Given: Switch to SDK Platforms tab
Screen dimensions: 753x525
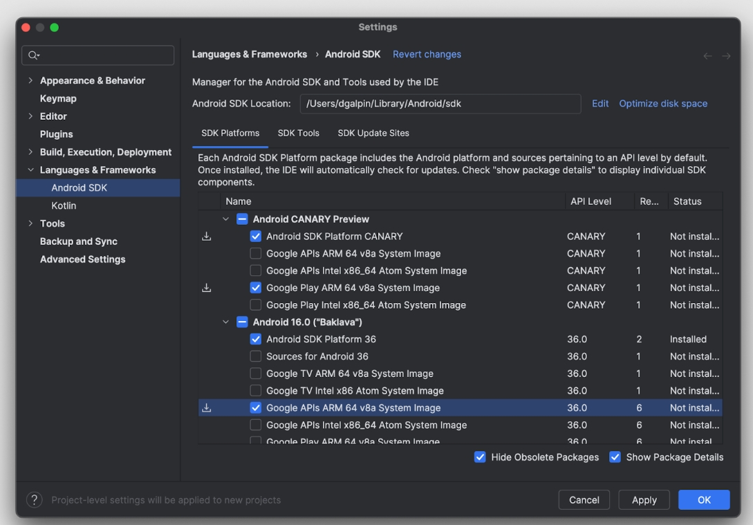Looking at the screenshot, I should click(230, 133).
